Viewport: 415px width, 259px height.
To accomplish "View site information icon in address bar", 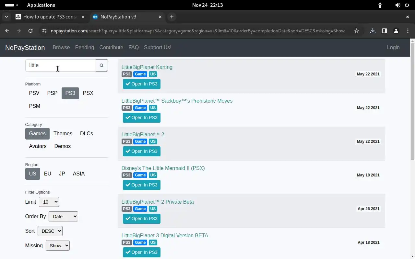I will [x=44, y=31].
